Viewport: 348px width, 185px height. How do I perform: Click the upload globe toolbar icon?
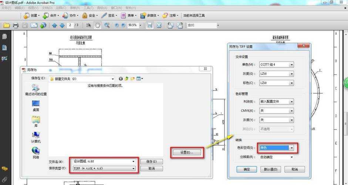(x=43, y=25)
